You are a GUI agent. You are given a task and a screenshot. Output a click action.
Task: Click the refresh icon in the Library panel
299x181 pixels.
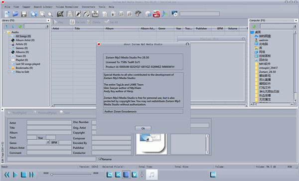click(20, 26)
